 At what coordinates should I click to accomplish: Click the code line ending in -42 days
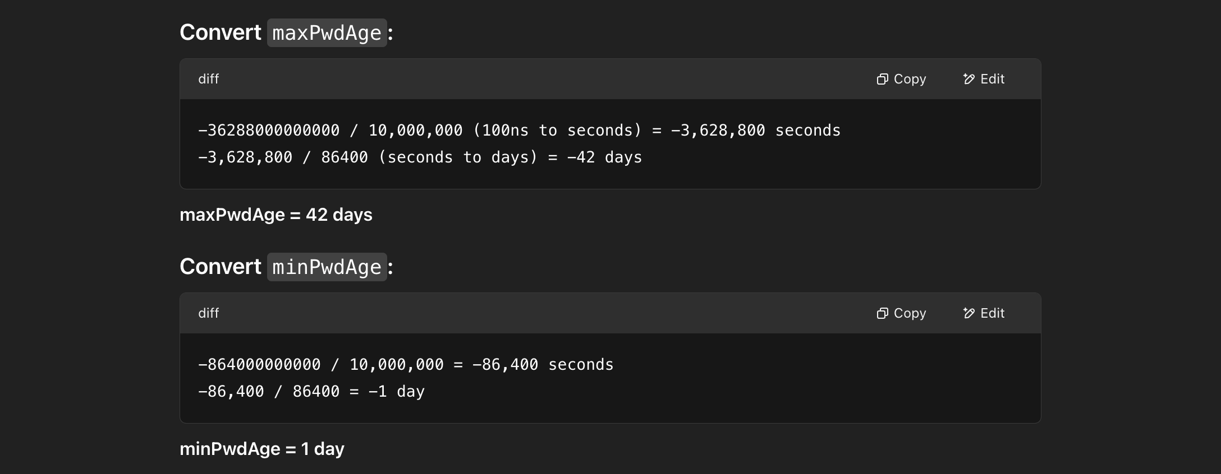point(420,157)
